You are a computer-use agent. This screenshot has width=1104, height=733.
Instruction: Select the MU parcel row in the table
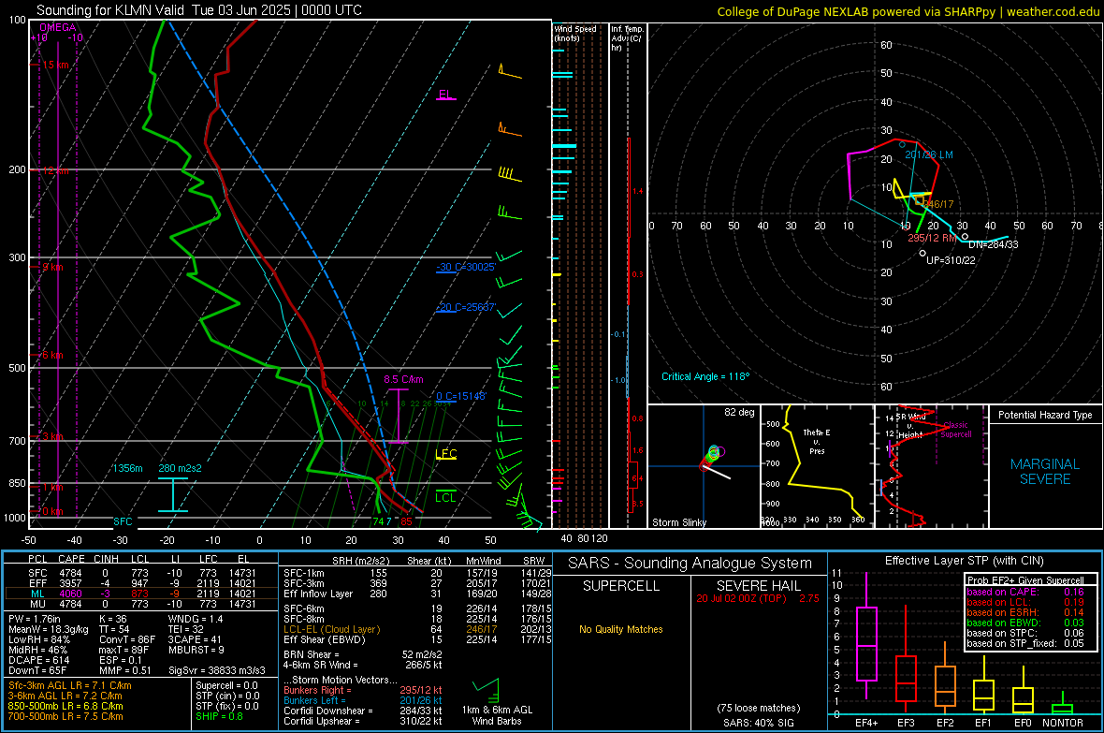coord(141,603)
